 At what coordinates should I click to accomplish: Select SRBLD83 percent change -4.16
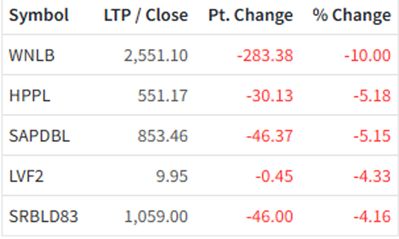click(x=371, y=217)
